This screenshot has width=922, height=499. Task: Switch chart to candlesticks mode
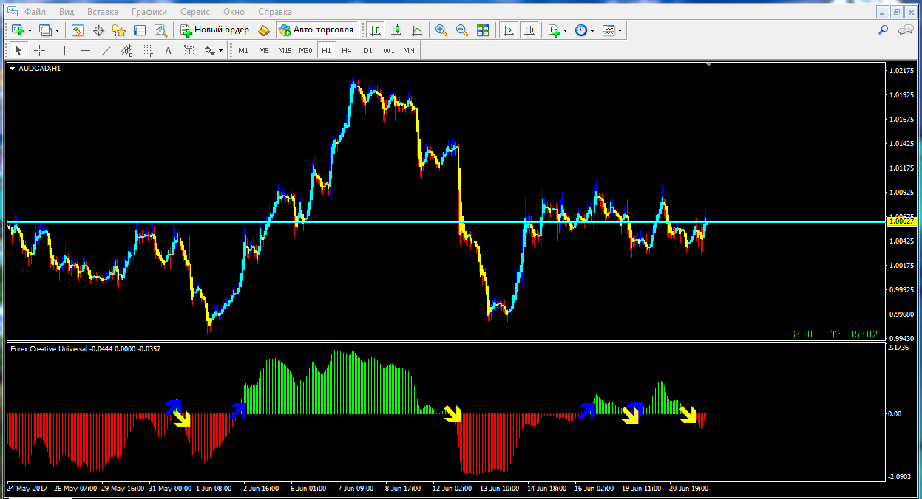[396, 30]
